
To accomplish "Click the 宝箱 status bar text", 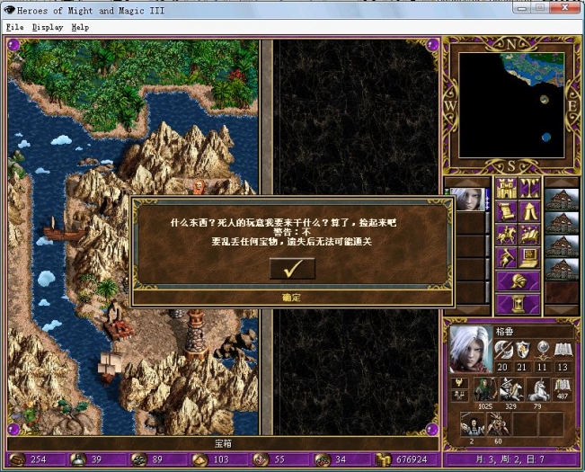I will click(223, 443).
